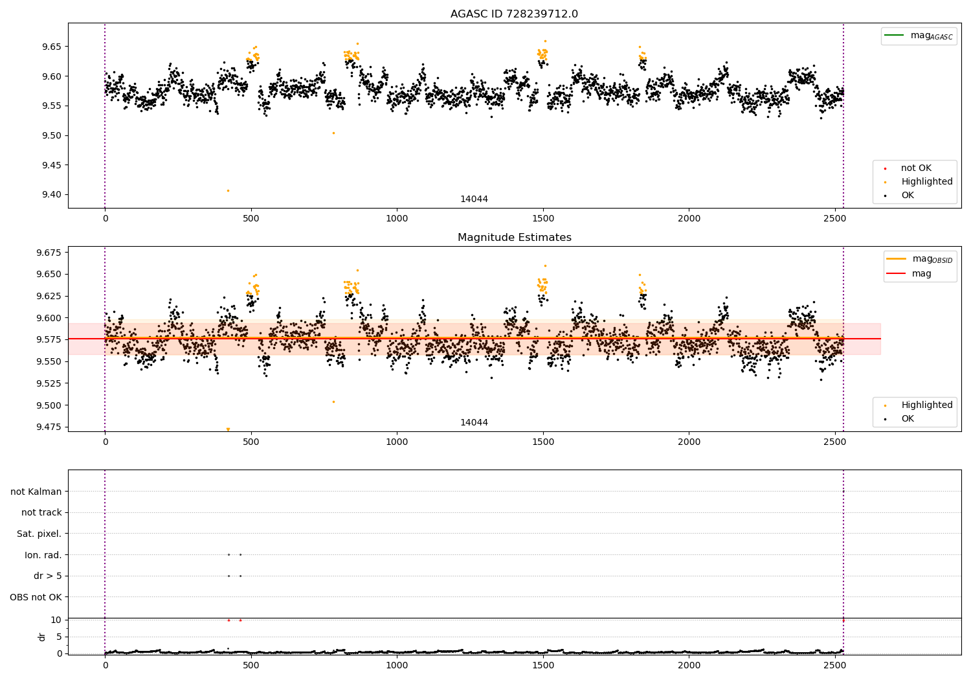Click the 9.675 tick on Magnitude Estimates plot
The height and width of the screenshot is (680, 971).
pyautogui.click(x=49, y=252)
